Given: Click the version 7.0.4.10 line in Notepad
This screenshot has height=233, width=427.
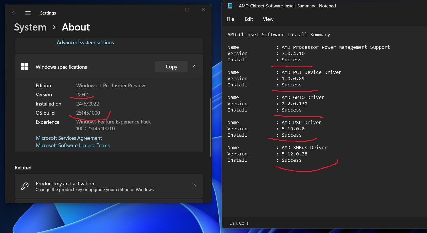Looking at the screenshot, I should coord(293,53).
